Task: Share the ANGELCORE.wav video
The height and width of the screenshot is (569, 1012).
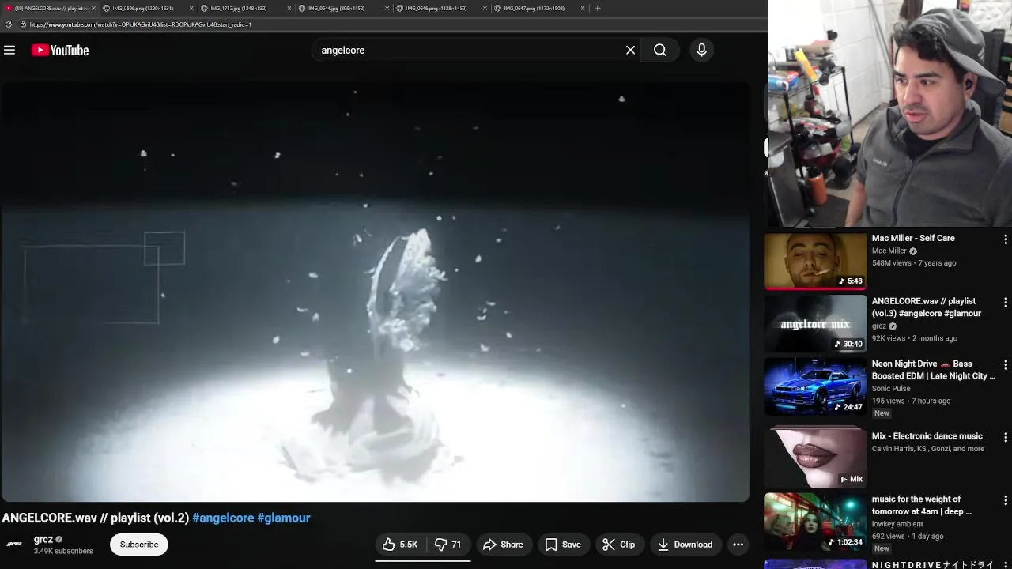Action: click(x=503, y=545)
